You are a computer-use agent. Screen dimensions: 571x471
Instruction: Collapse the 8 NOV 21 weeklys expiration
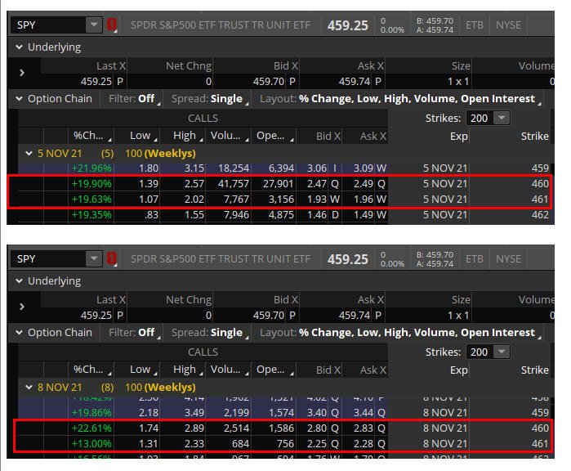tap(29, 387)
